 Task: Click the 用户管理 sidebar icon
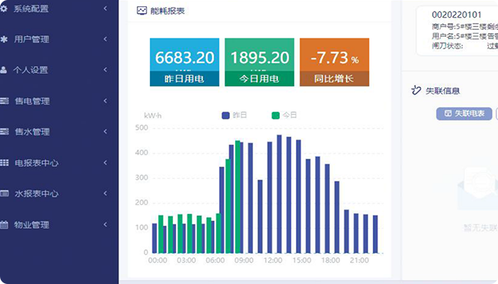click(x=4, y=39)
